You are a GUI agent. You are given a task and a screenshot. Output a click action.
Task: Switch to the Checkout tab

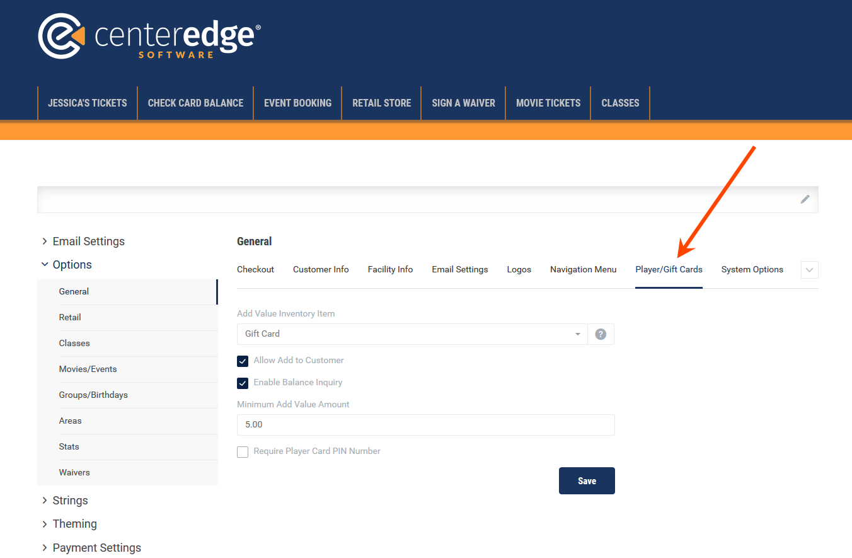point(255,270)
